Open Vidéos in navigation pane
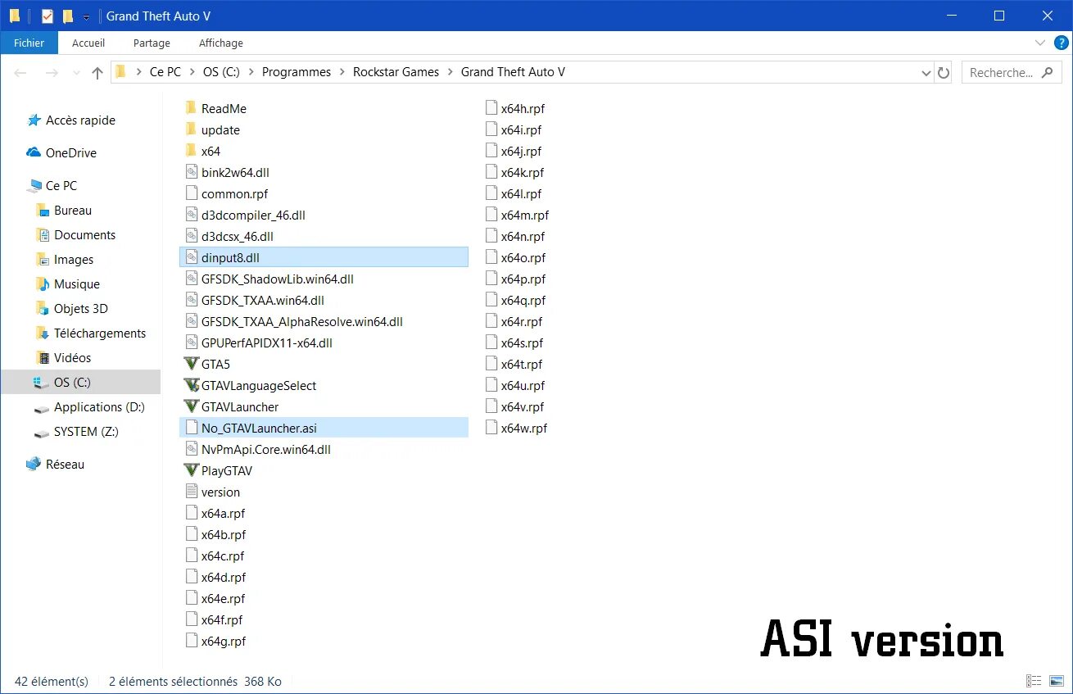 72,358
